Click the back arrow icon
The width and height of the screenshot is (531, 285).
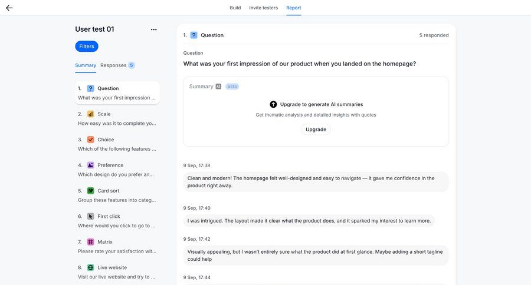pos(9,8)
